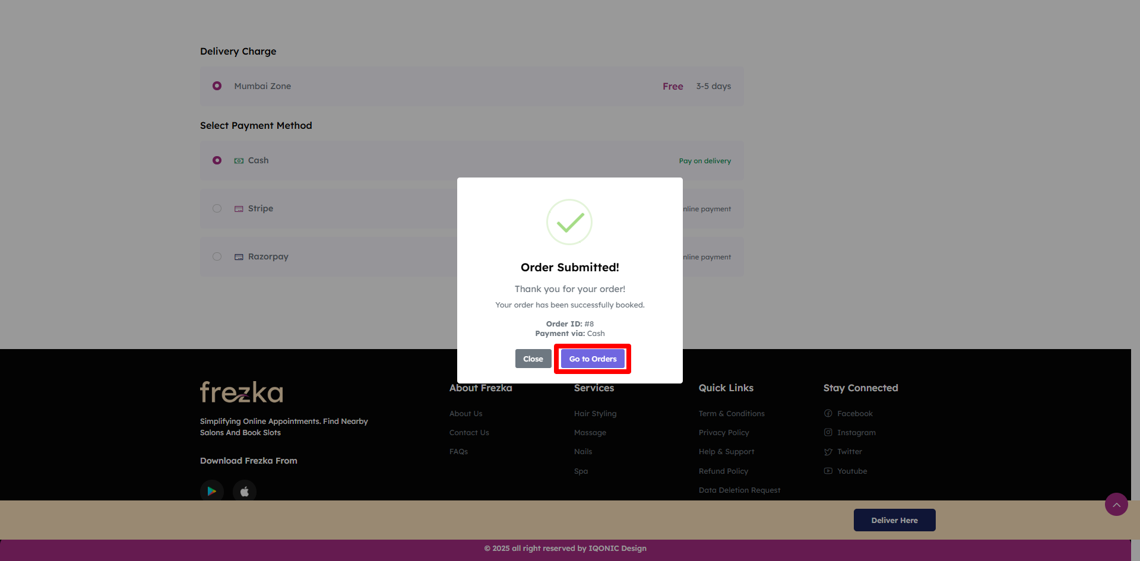Open the Privacy Policy link
The image size is (1140, 561).
click(x=724, y=433)
